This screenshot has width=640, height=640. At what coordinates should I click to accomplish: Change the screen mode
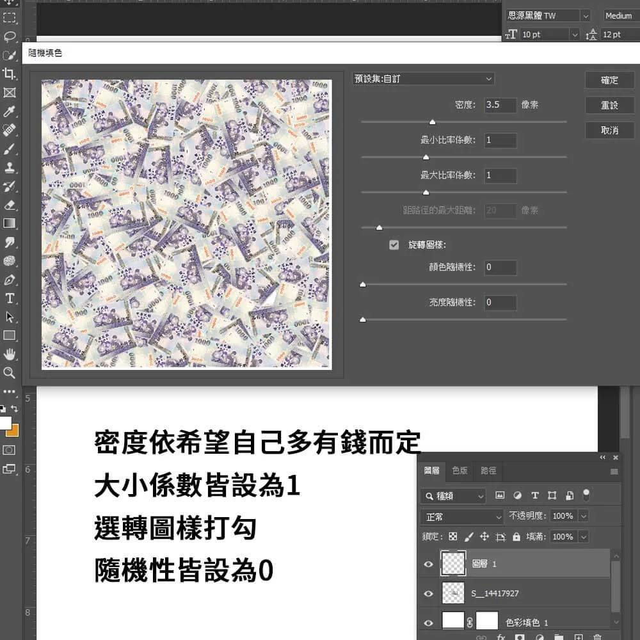(x=9, y=469)
